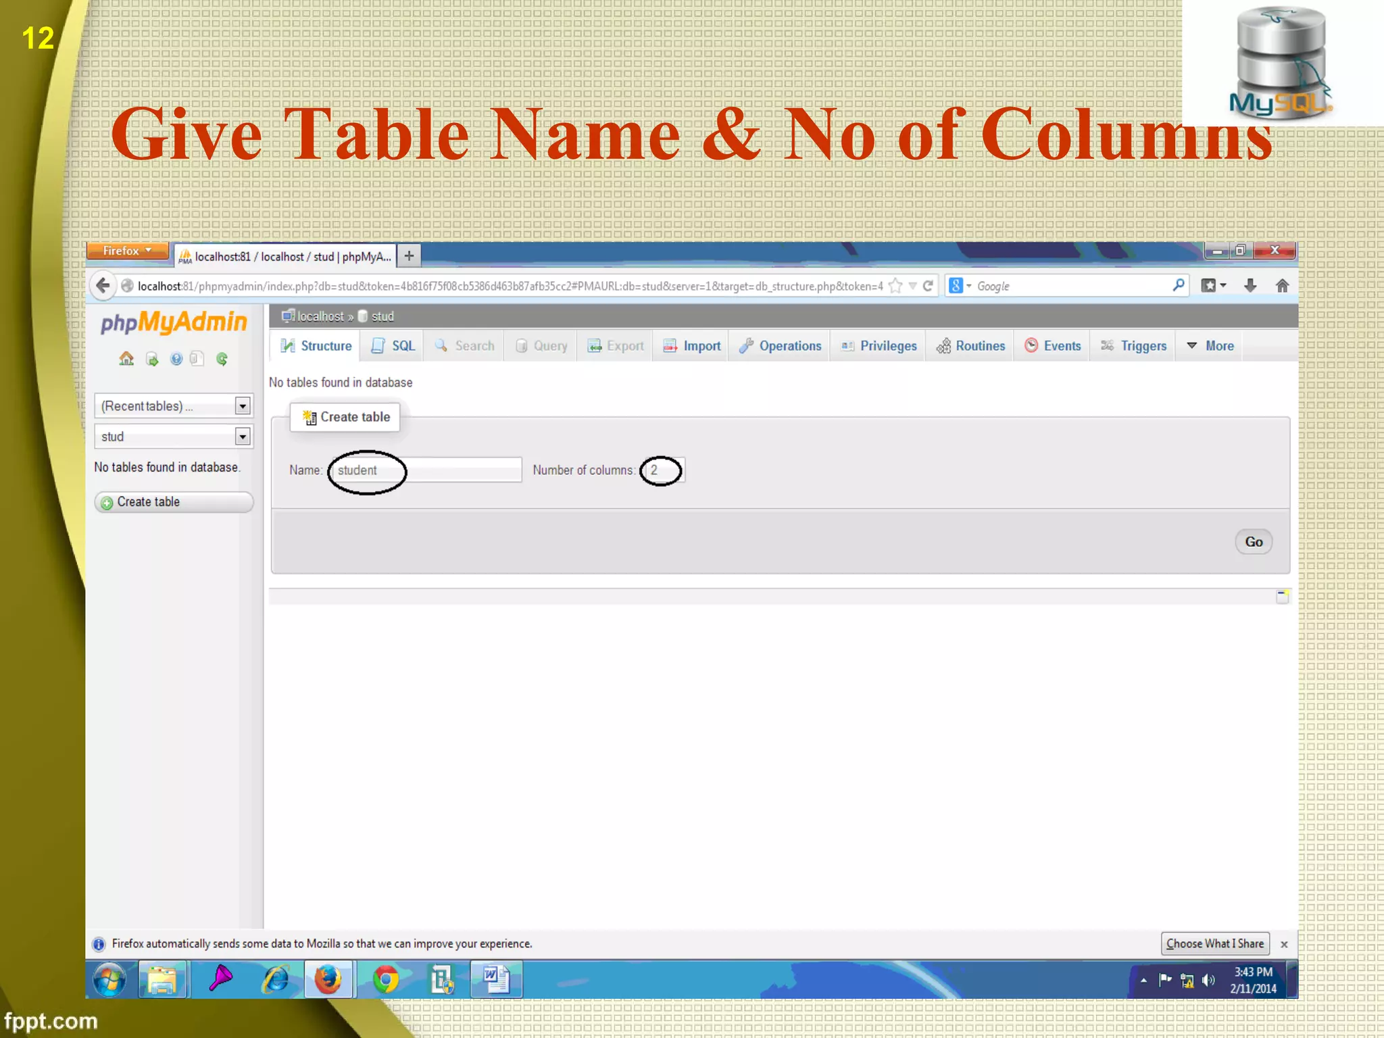
Task: Open the Export tab
Action: click(x=616, y=346)
